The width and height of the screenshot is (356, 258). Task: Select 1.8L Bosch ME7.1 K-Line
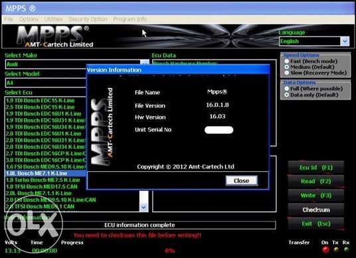click(x=45, y=173)
